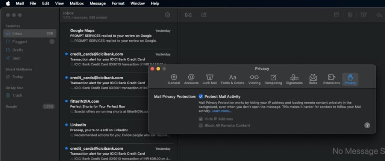The image size is (385, 161).
Task: Minimize the Privacy preferences window
Action: pyautogui.click(x=158, y=69)
